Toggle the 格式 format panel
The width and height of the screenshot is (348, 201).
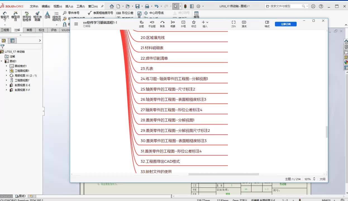click(x=267, y=24)
